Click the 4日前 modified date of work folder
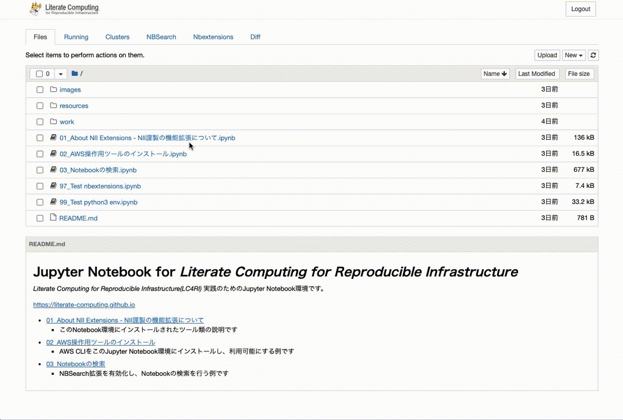The image size is (623, 420). point(550,122)
